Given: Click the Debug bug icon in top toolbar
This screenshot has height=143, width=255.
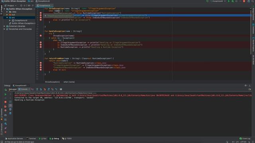Looking at the screenshot, I should [x=233, y=1].
